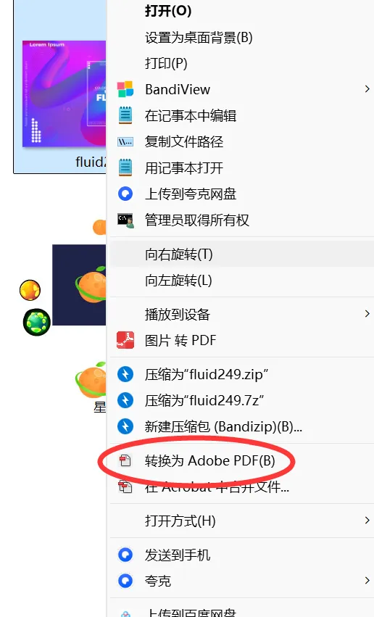This screenshot has width=374, height=617.
Task: Expand the 打开方式(H) submenu arrow
Action: pyautogui.click(x=367, y=521)
